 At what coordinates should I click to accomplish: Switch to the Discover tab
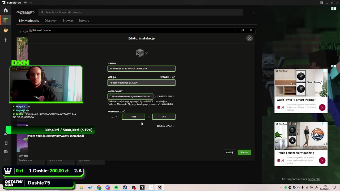50,21
